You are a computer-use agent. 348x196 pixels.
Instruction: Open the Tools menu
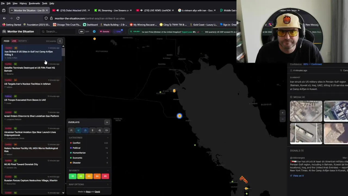click(45, 3)
